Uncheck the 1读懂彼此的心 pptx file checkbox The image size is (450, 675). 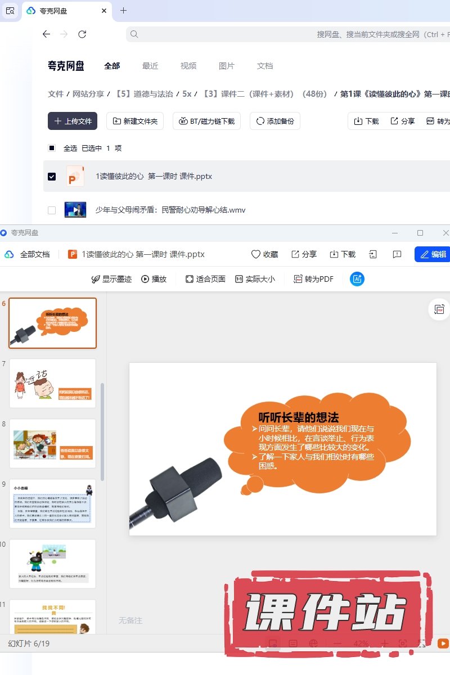[x=52, y=177]
